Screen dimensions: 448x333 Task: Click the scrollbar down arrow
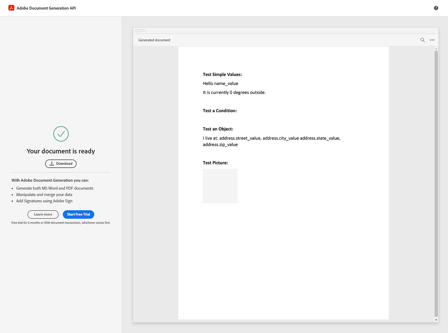(x=436, y=320)
